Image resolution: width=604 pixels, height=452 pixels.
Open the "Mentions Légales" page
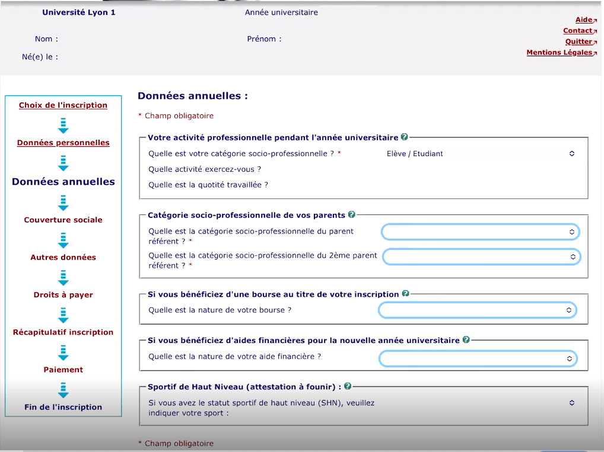pos(560,52)
